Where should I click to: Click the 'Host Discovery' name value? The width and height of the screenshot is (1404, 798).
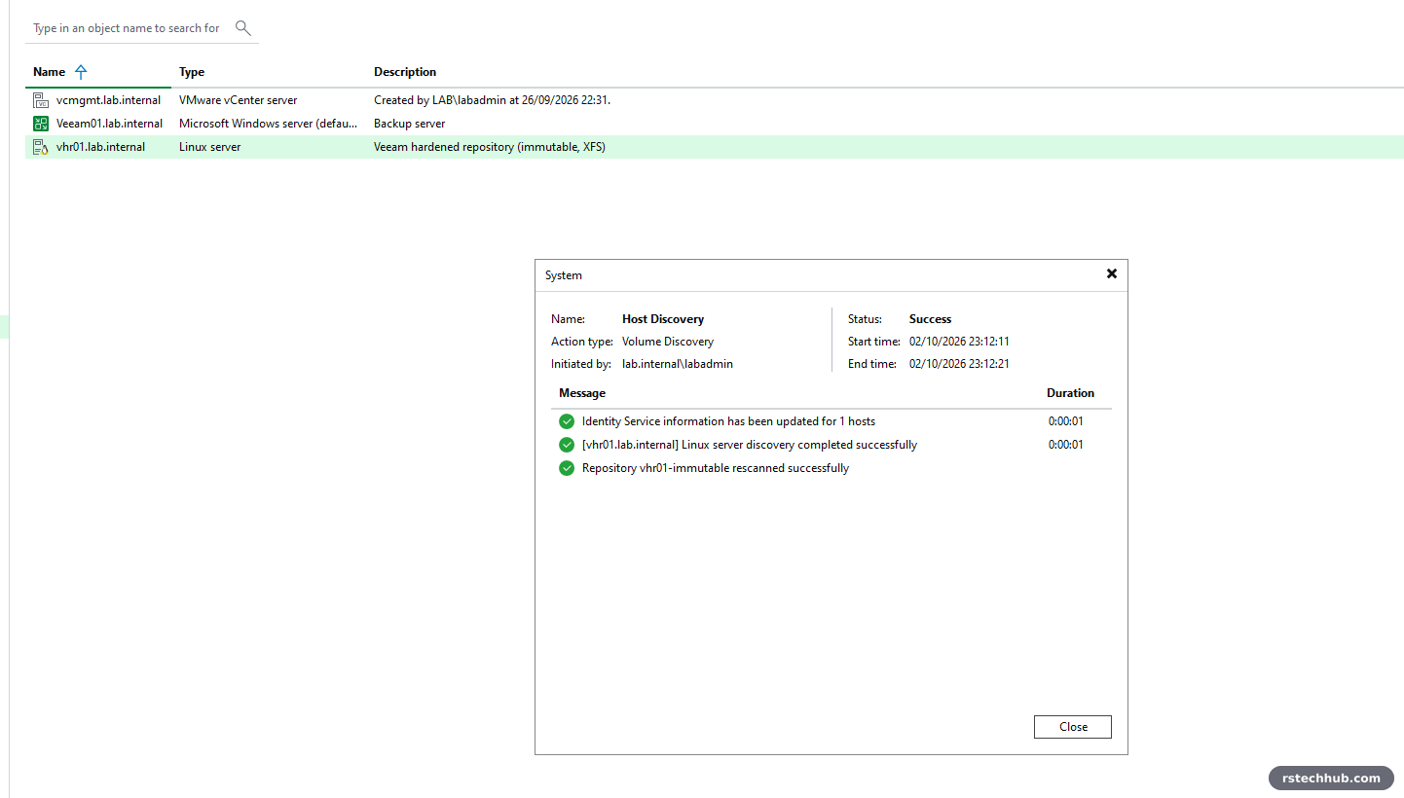click(x=663, y=319)
